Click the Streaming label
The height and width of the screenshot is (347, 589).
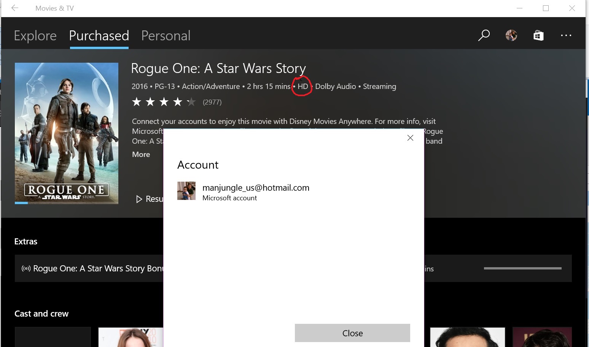(x=379, y=86)
